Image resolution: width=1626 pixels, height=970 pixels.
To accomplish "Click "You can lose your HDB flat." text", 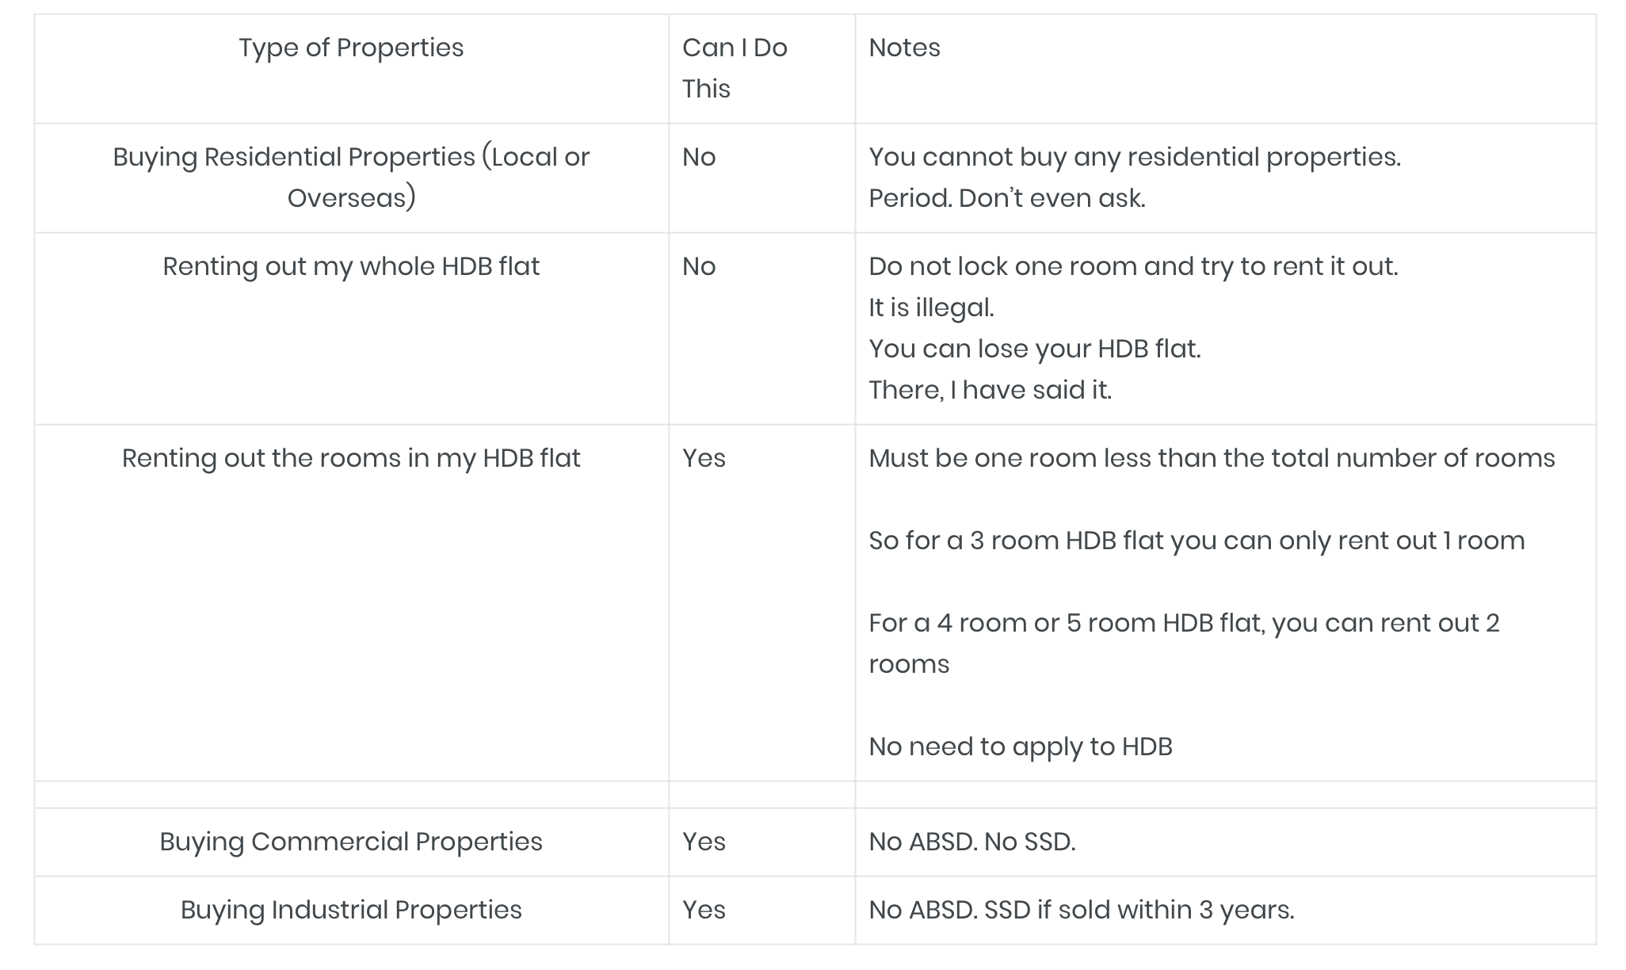I will click(1034, 349).
